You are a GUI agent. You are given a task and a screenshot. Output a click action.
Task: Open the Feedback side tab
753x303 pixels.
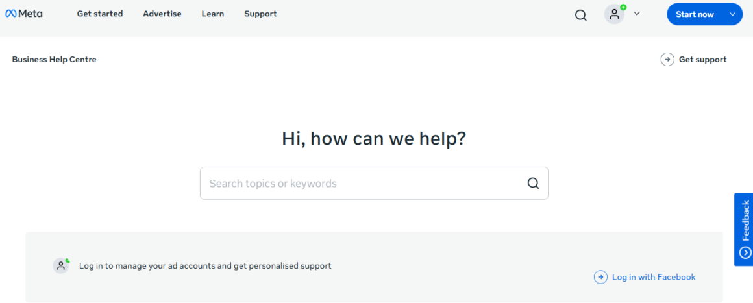click(x=745, y=221)
